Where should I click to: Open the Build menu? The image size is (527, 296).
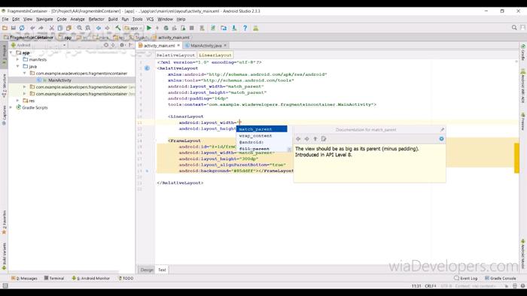click(113, 19)
